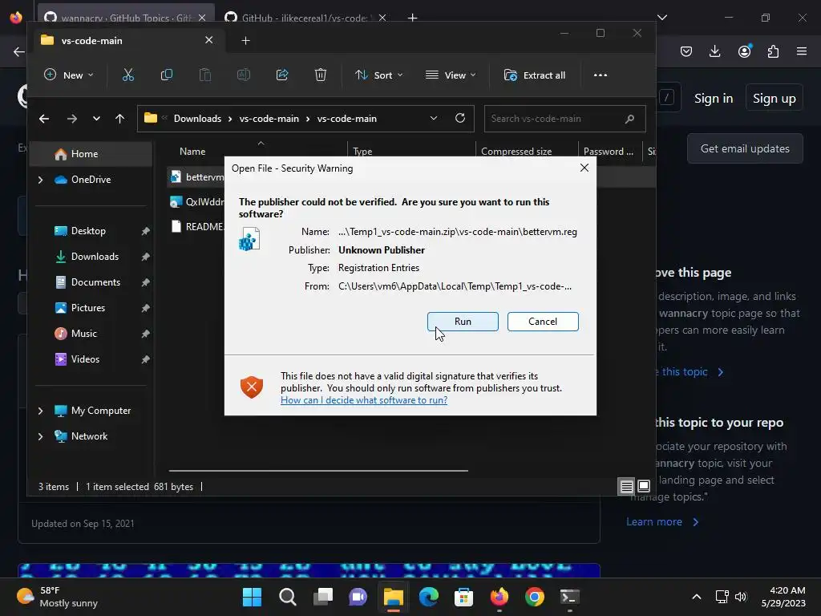Refresh the Explorer folder view
821x616 pixels.
[x=460, y=119]
